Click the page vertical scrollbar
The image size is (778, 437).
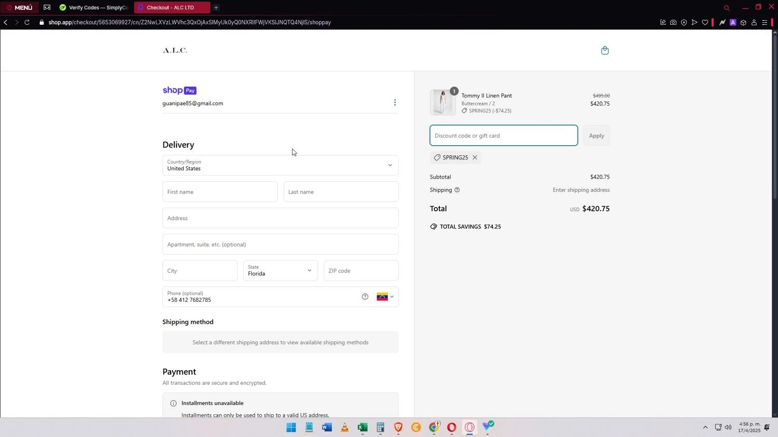coord(775,116)
